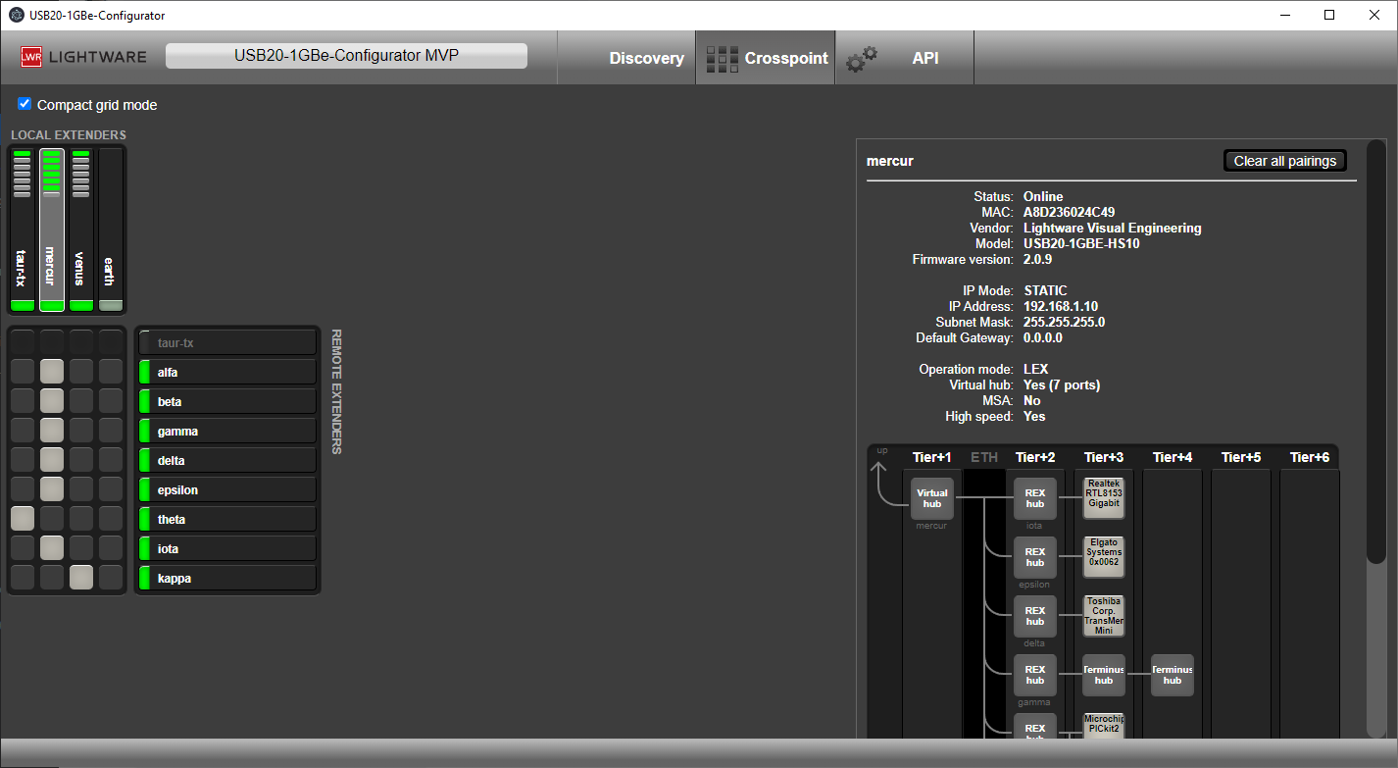
Task: Click the REX hub node labeled epsilon
Action: tap(1034, 557)
